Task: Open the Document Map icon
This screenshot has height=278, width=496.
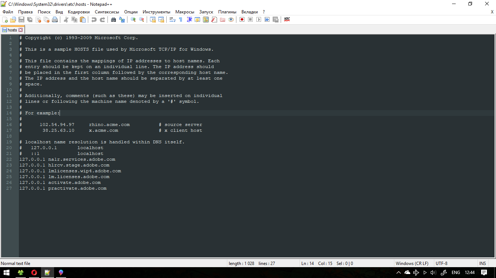Action: click(206, 20)
